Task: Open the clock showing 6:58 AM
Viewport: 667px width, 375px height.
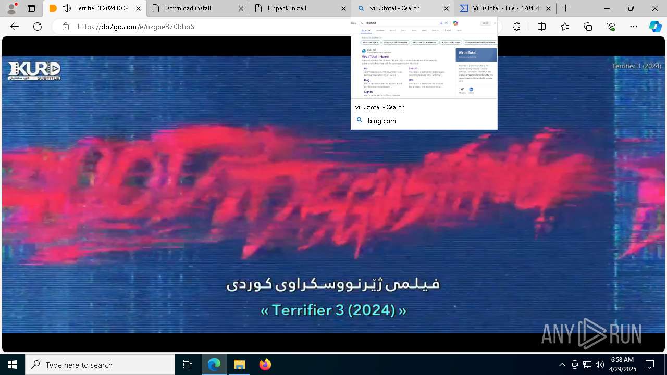Action: [x=622, y=365]
